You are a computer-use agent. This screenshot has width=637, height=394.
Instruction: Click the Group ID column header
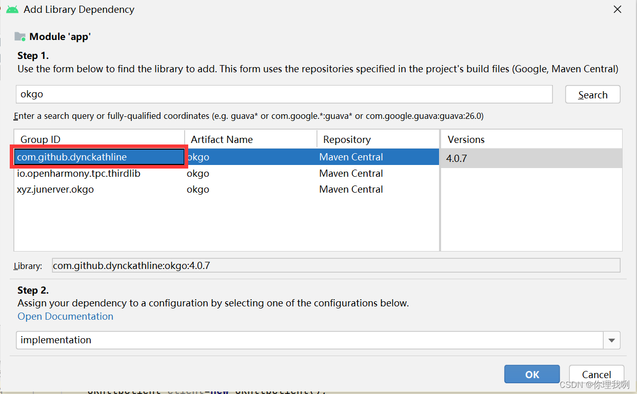(39, 139)
